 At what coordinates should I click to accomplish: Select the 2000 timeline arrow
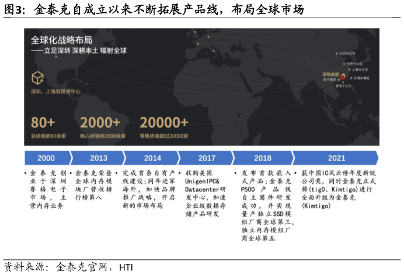tap(47, 158)
